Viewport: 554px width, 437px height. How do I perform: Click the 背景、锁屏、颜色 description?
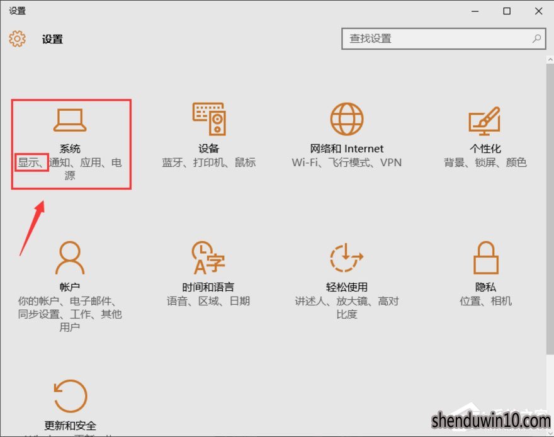485,162
